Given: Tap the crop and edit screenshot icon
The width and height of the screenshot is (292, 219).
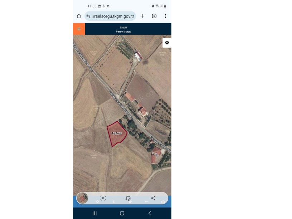Looking at the screenshot, I should click(x=128, y=198).
